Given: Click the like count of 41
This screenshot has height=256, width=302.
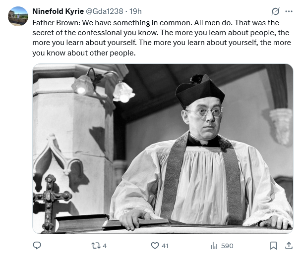Looking at the screenshot, I should [x=165, y=246].
